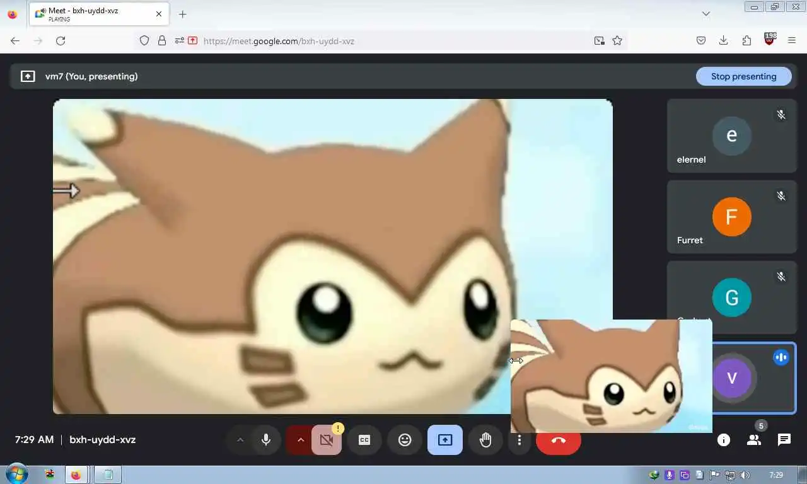Screen dimensions: 807x484
Task: Click the floating Furret self-view thumbnail
Action: (x=611, y=376)
